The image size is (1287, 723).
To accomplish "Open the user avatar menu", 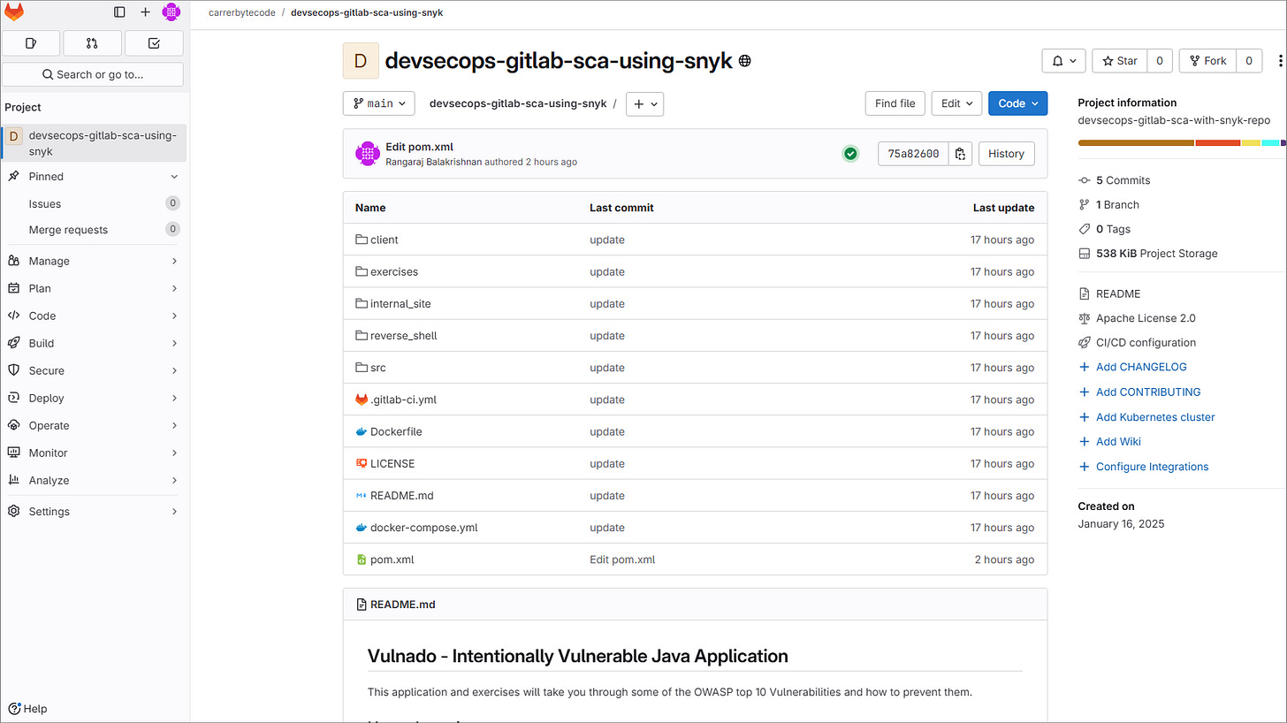I will [171, 12].
